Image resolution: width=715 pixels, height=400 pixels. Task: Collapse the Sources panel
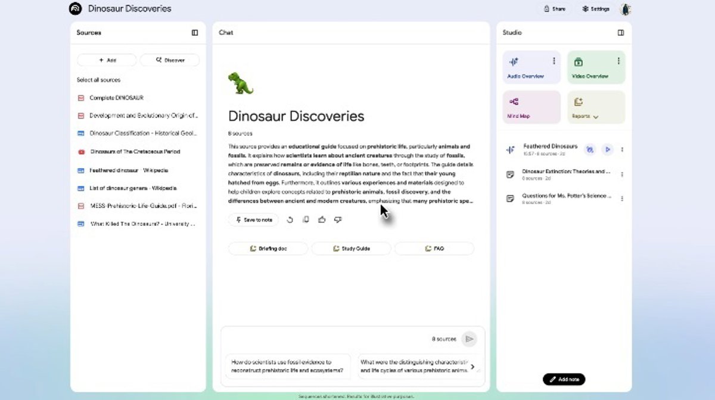195,33
